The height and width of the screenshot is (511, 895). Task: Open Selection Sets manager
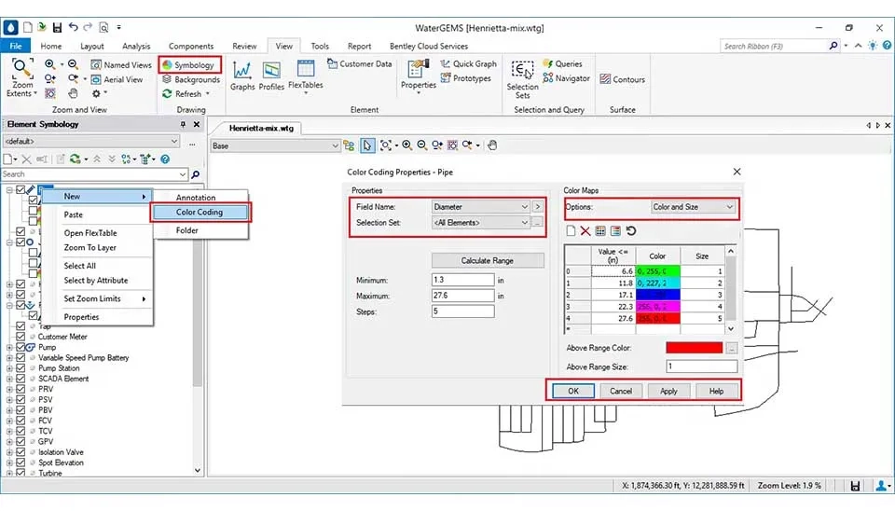coord(522,78)
